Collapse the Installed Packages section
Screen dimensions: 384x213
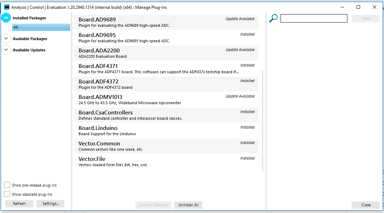(x=6, y=18)
